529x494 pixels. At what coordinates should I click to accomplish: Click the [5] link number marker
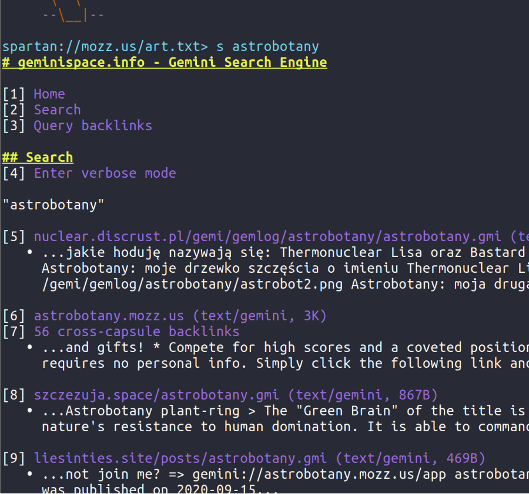[x=14, y=236]
